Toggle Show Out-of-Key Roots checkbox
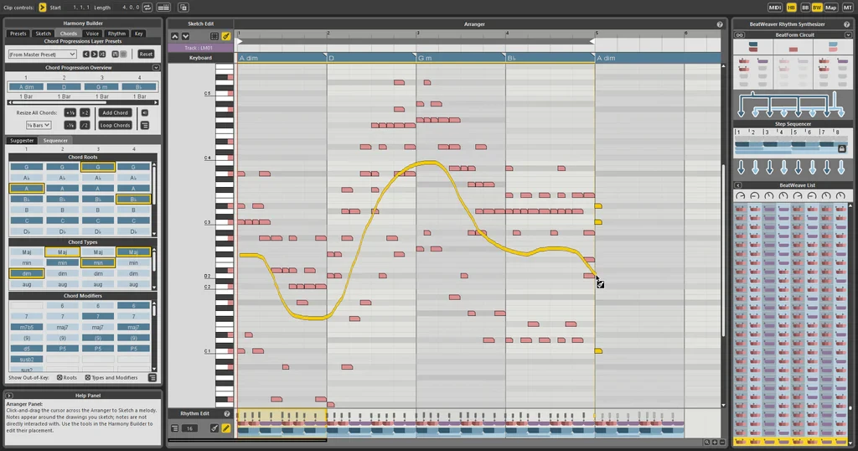Image resolution: width=858 pixels, height=451 pixels. 59,378
